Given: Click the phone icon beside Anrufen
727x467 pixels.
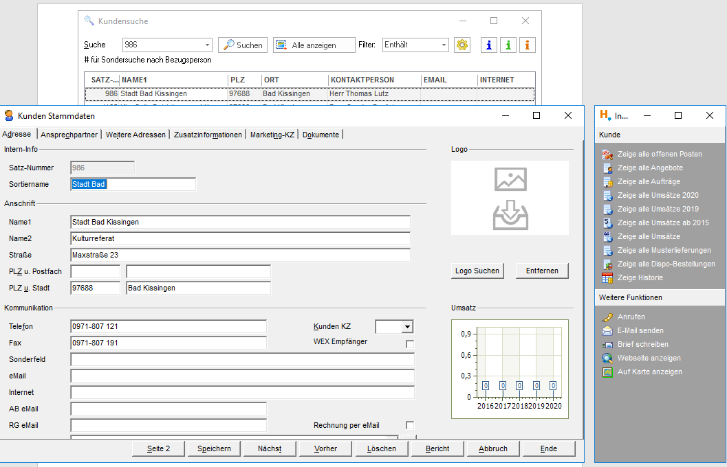Looking at the screenshot, I should [x=607, y=317].
